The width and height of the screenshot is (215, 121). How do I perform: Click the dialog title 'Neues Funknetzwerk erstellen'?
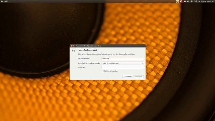point(88,46)
